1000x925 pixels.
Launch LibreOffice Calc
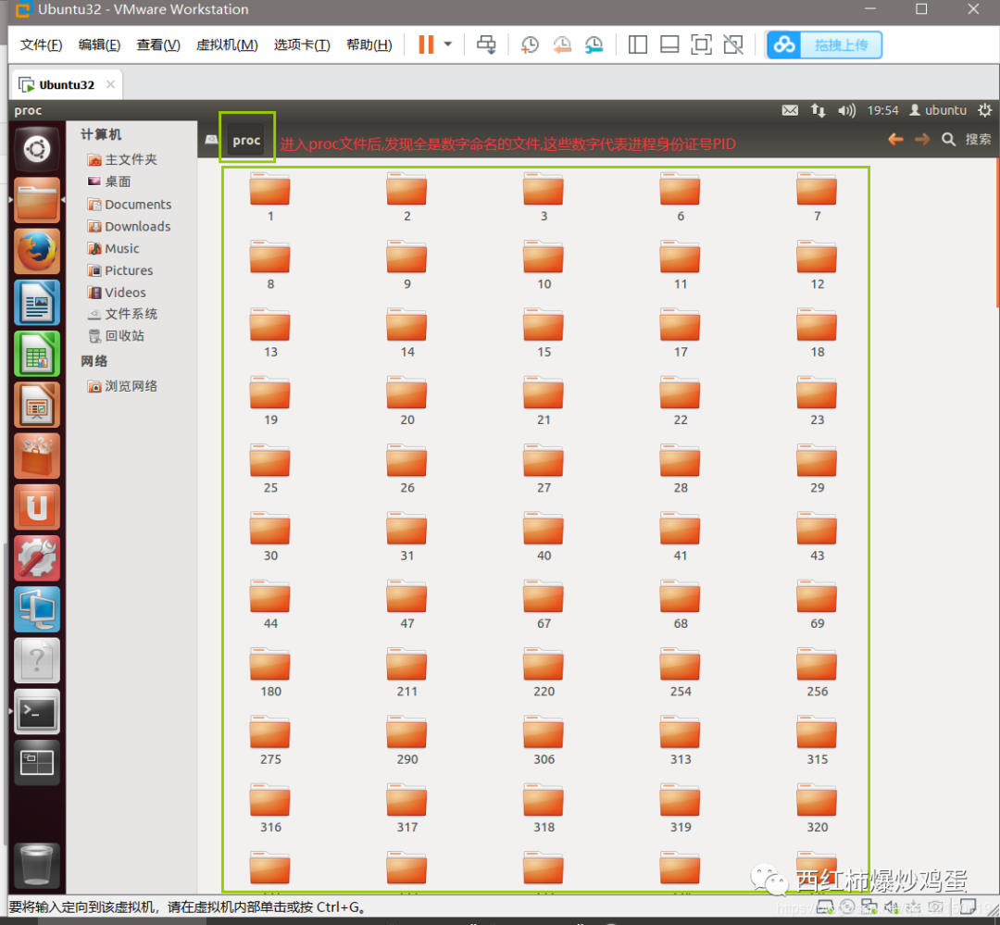pos(37,354)
